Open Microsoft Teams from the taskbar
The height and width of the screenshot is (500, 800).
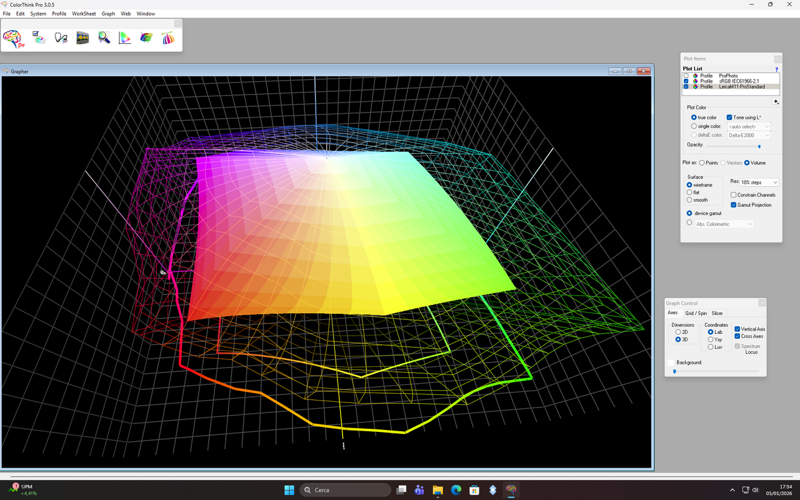point(419,490)
